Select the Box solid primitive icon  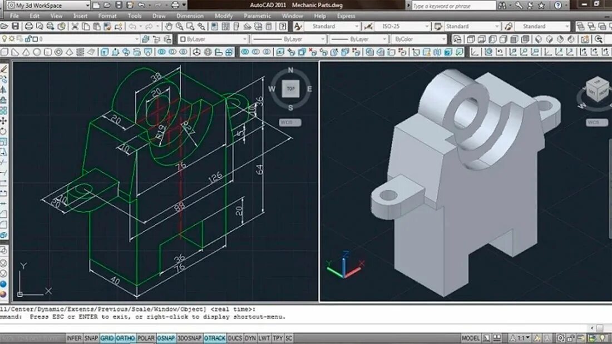click(x=4, y=52)
